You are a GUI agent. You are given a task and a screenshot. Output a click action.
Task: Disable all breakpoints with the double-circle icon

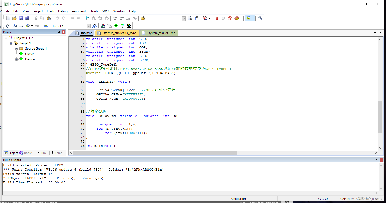pyautogui.click(x=230, y=18)
